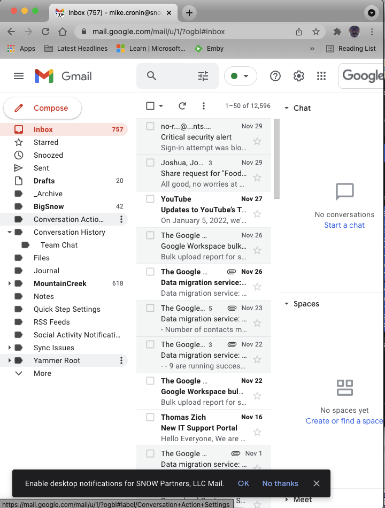Click the Start a chat link
The width and height of the screenshot is (385, 508).
coord(344,225)
